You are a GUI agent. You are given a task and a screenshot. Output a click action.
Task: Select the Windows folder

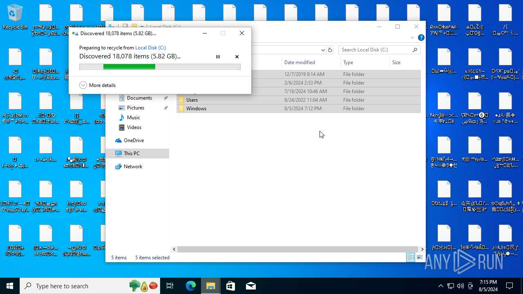(x=299, y=109)
